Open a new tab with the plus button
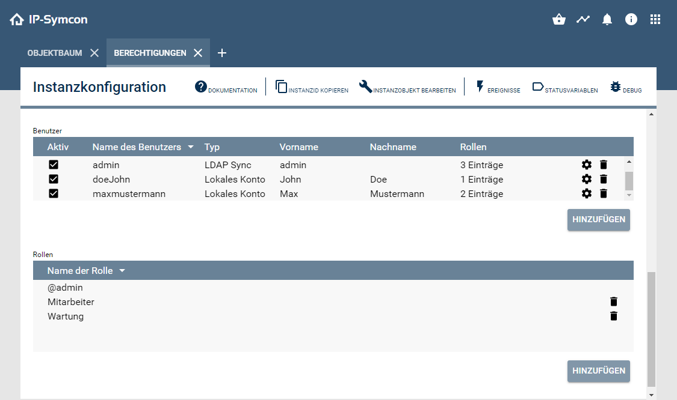677x400 pixels. pyautogui.click(x=222, y=53)
